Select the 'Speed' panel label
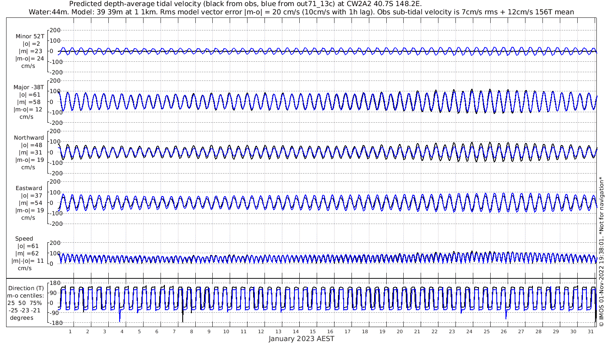The width and height of the screenshot is (609, 348). click(24, 239)
